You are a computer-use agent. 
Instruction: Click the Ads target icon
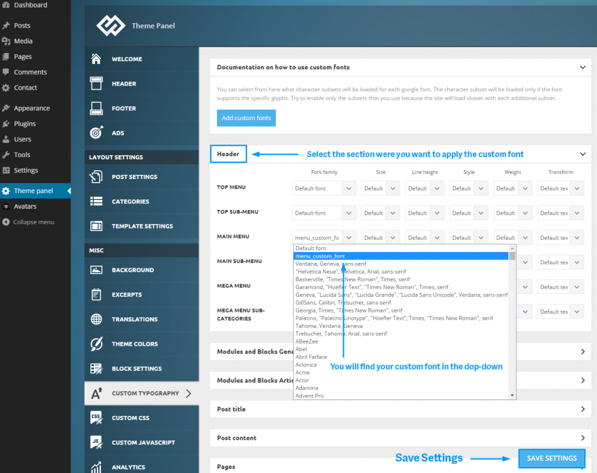[97, 132]
